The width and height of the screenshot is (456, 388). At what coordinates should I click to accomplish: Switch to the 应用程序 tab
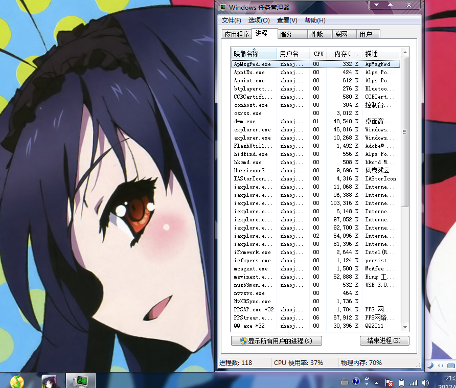click(x=237, y=34)
